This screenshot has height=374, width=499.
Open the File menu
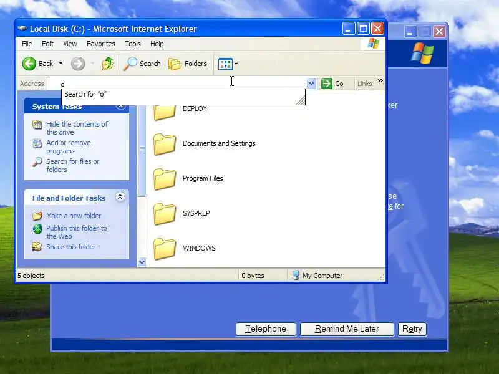click(x=27, y=44)
